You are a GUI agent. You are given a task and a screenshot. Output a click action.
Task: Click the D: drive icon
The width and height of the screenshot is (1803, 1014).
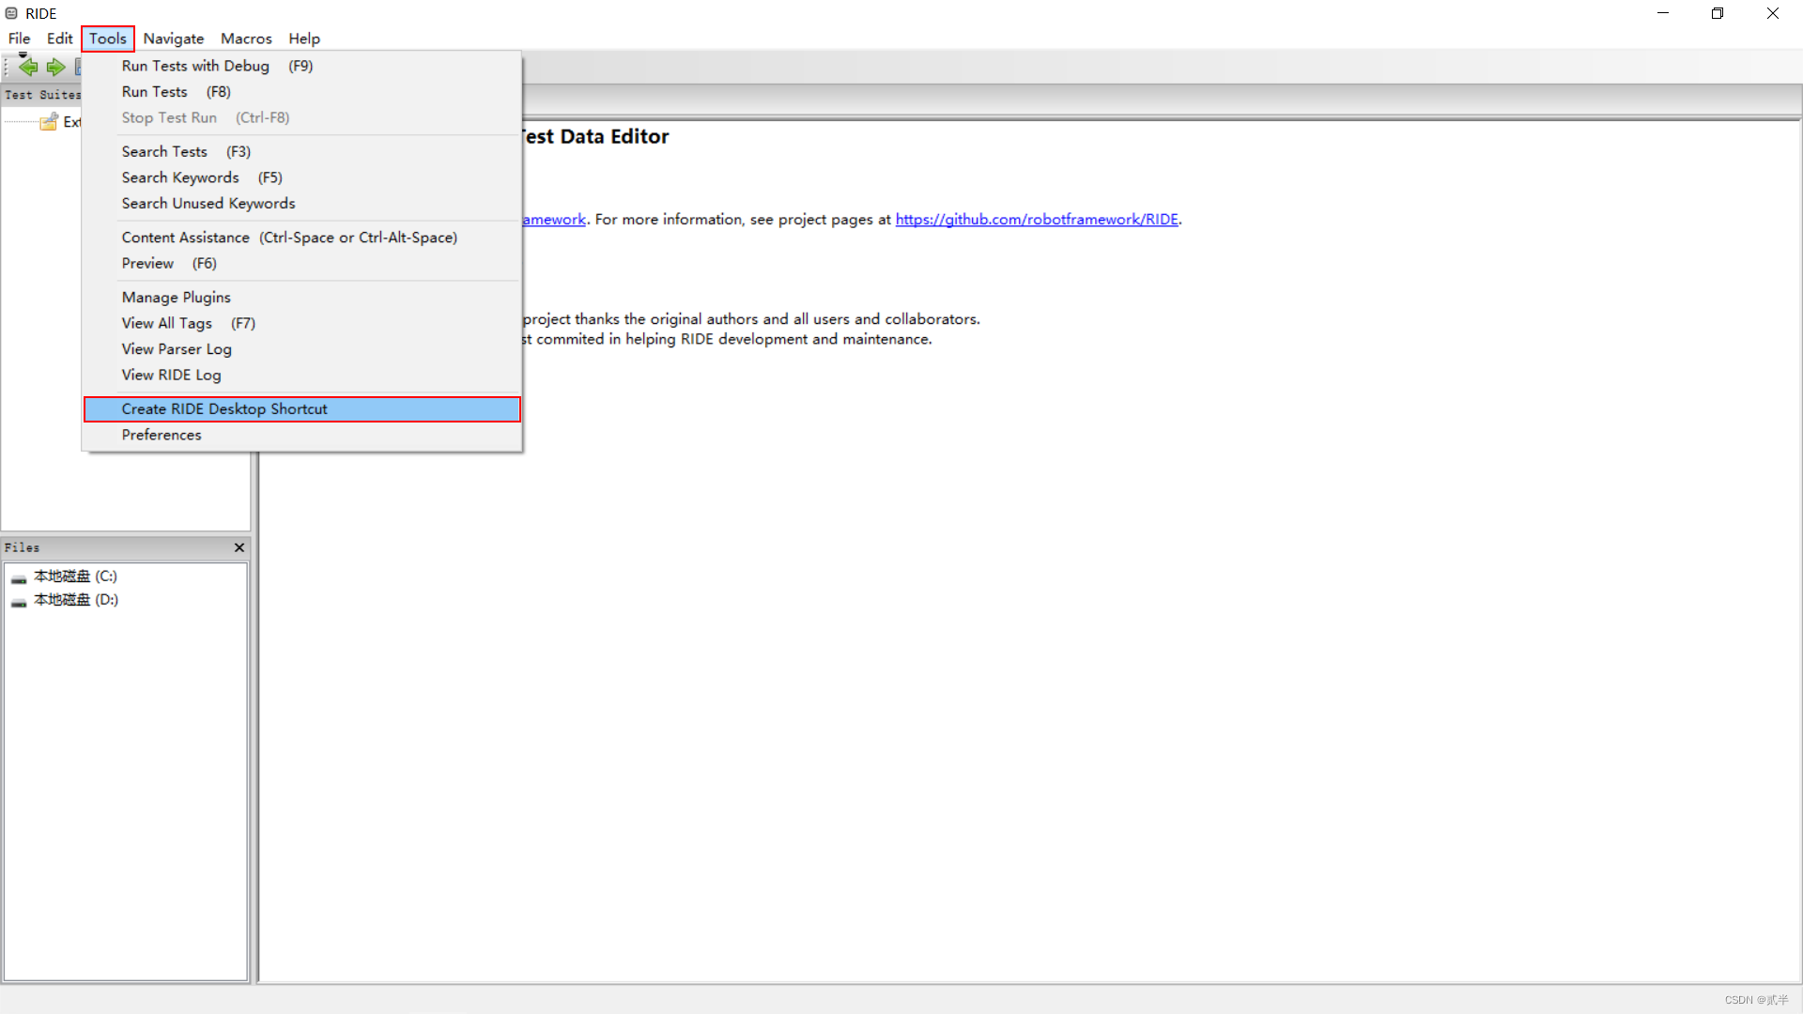coord(19,601)
